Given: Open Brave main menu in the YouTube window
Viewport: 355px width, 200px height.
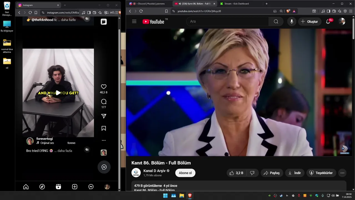Looking at the screenshot, I should 351,11.
